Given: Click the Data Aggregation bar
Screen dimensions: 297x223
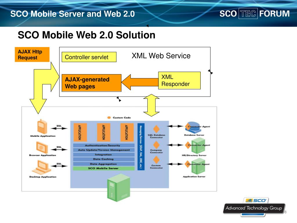Looking at the screenshot, I should (104, 164).
